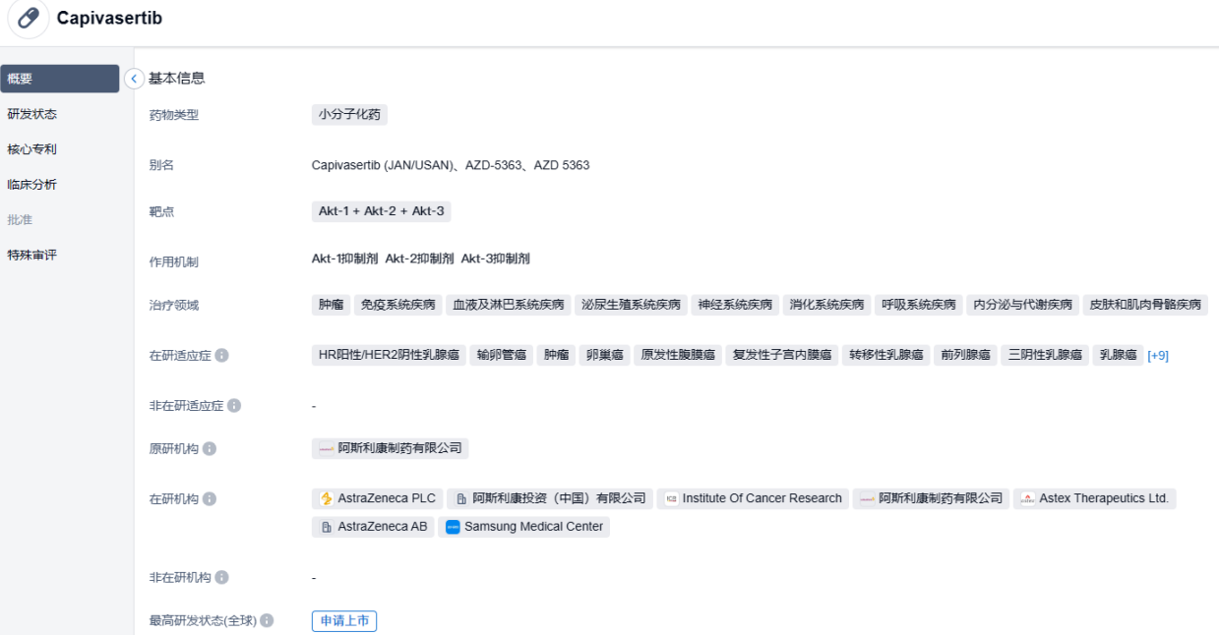This screenshot has width=1219, height=635.
Task: Click Institute Of Cancer Research logo icon
Action: (x=671, y=499)
